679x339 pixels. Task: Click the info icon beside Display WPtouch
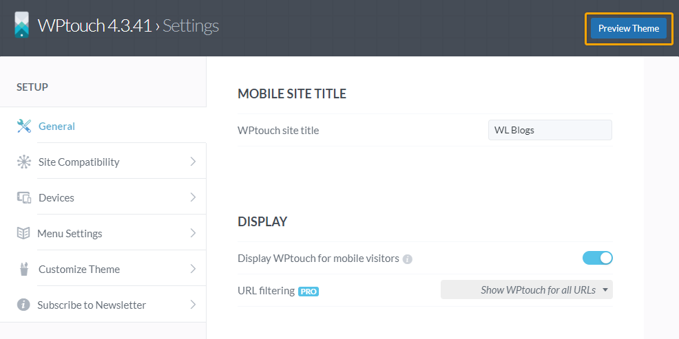407,259
